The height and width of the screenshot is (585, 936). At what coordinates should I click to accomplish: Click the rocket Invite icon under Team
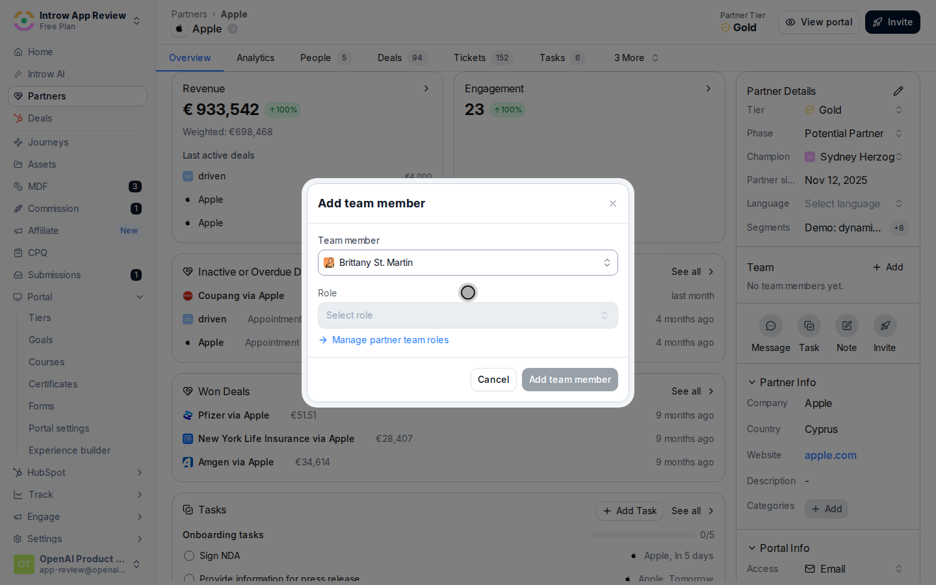pyautogui.click(x=885, y=326)
